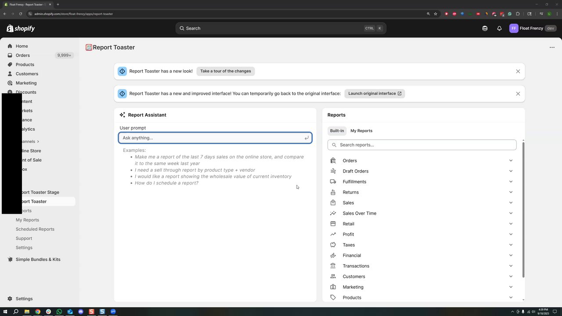Click the Windows Start button
562x316 pixels.
coord(5,312)
